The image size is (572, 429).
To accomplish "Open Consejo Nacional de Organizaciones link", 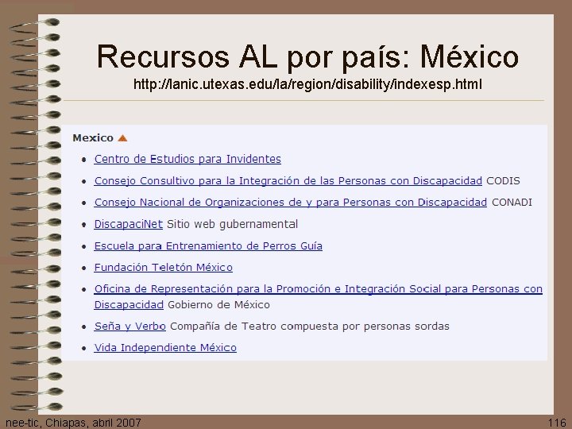I will [x=291, y=203].
